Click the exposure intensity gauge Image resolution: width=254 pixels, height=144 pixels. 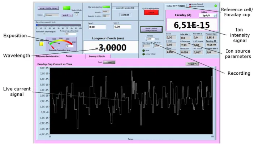[x=61, y=44]
